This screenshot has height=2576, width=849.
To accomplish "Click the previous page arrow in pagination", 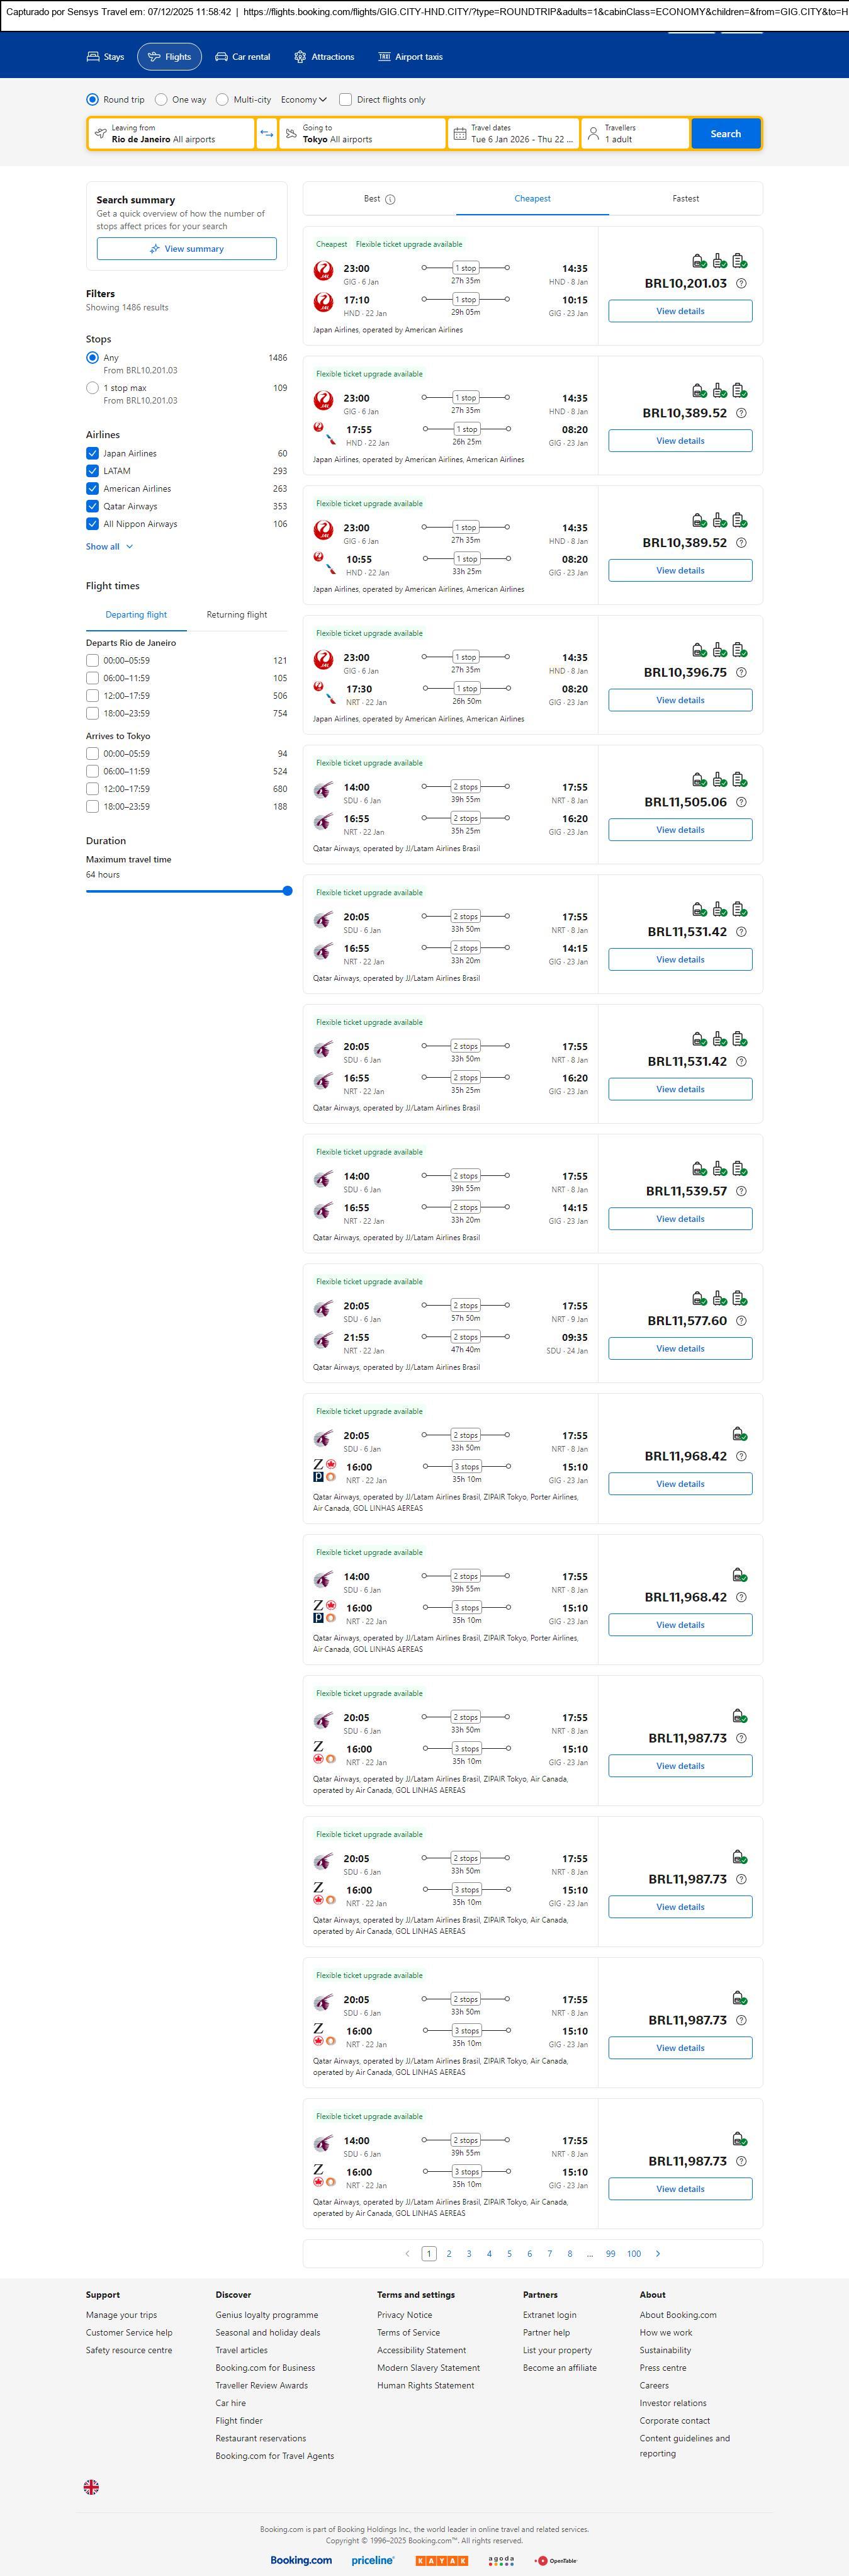I will 407,2253.
